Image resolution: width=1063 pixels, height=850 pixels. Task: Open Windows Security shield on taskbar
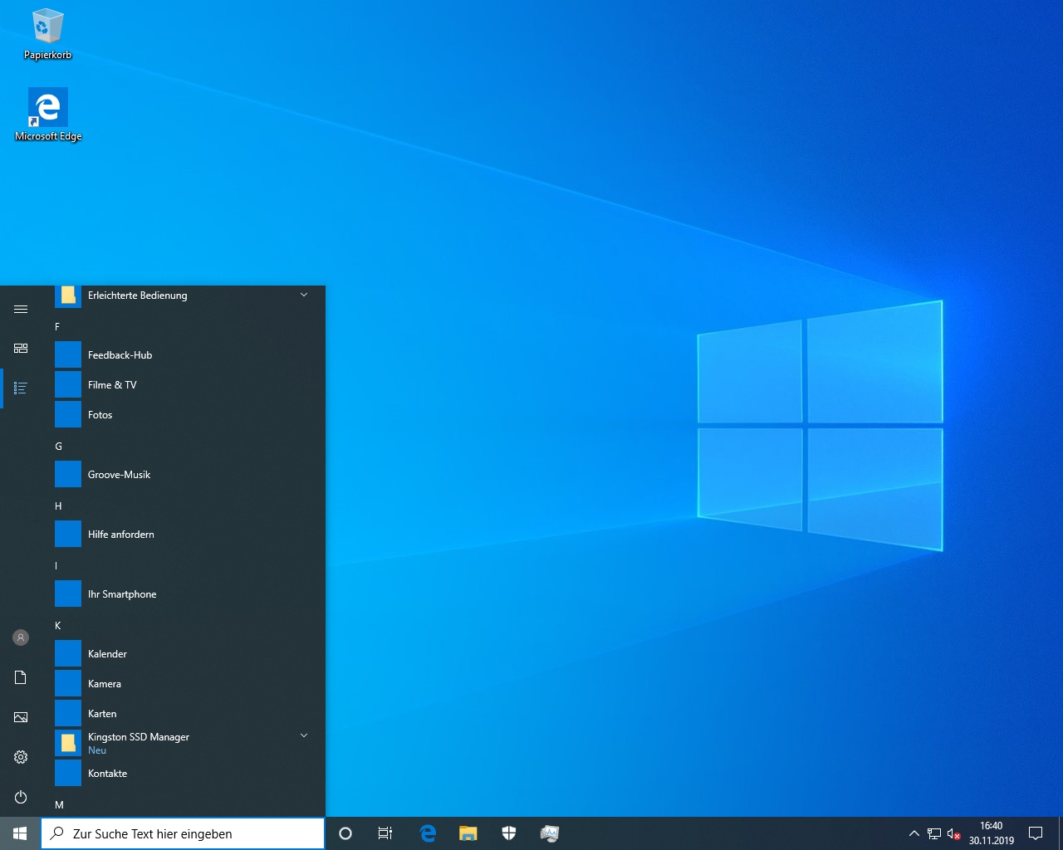(x=509, y=833)
